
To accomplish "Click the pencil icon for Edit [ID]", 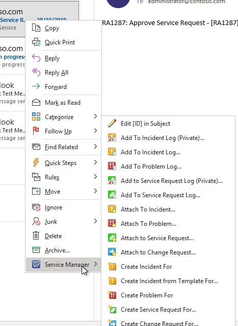I will 112,123.
